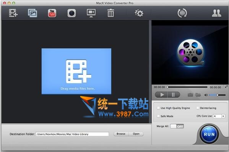
Task: Enable Use High Quality Engine
Action: coord(158,108)
